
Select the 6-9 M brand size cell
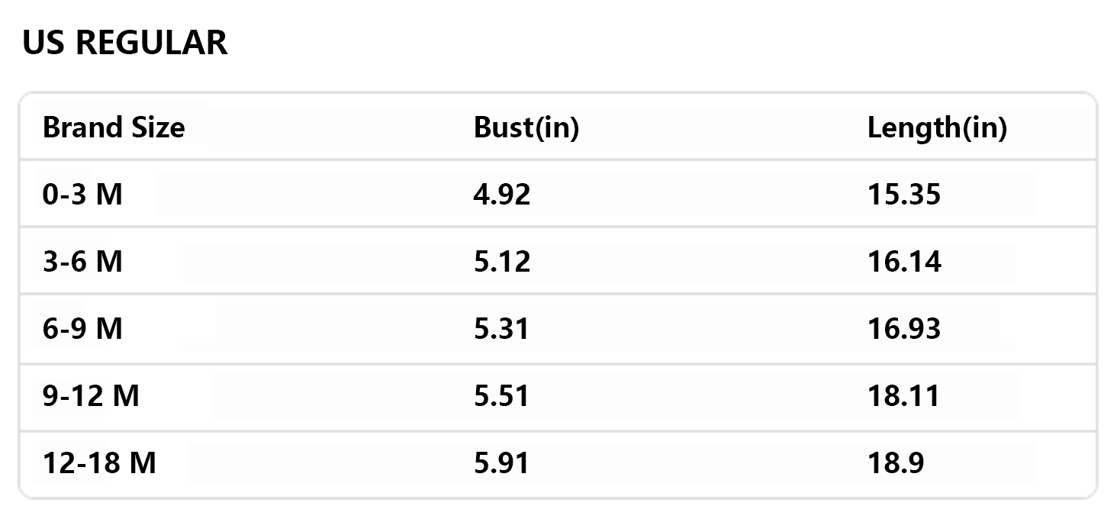tap(82, 329)
